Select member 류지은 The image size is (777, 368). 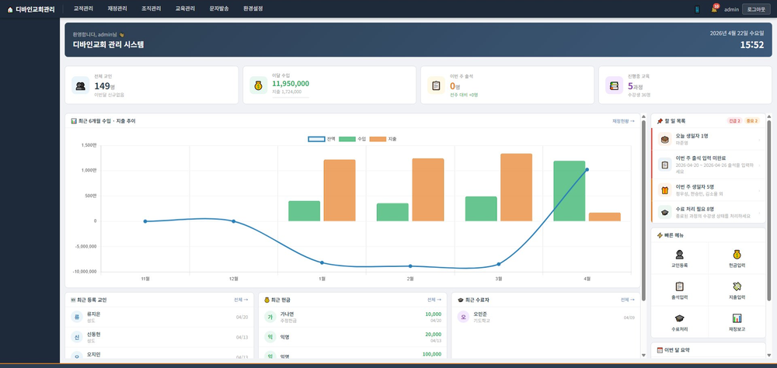159,317
